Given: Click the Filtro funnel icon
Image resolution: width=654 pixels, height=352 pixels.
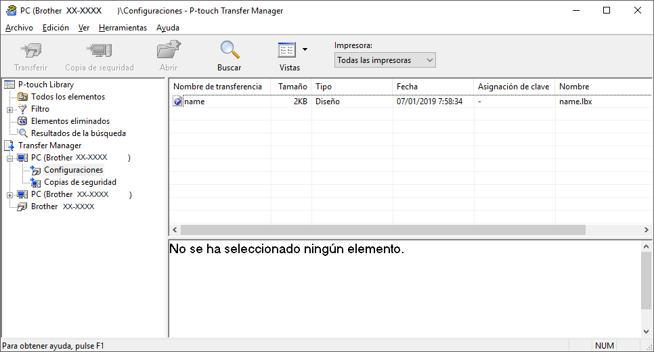Looking at the screenshot, I should coord(22,109).
